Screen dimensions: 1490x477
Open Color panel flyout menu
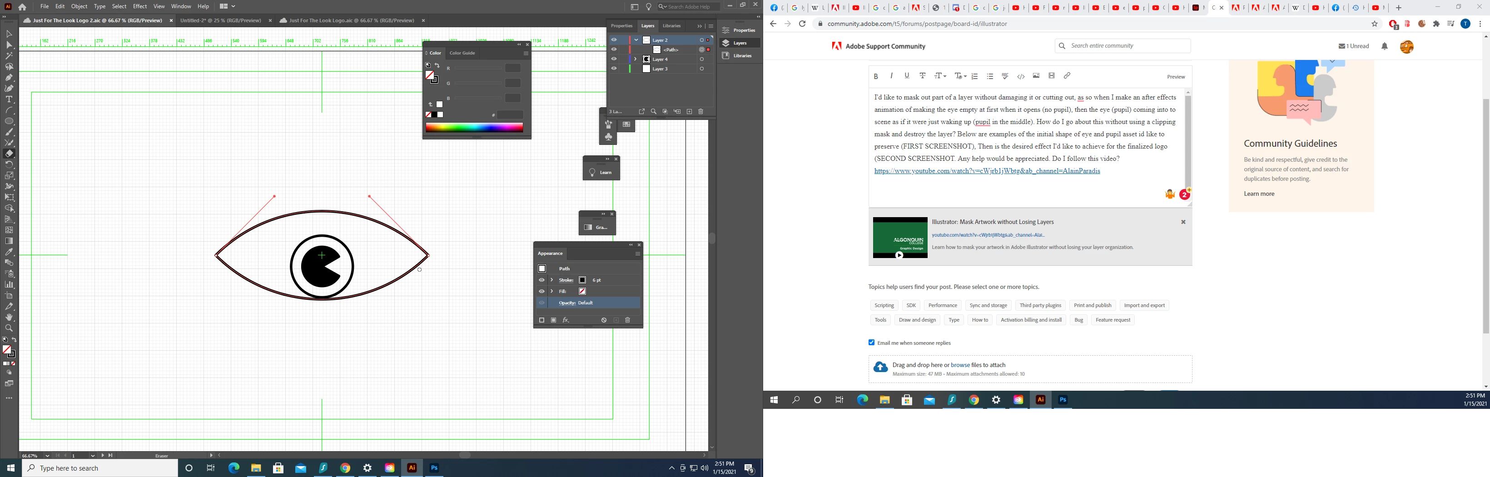pyautogui.click(x=526, y=53)
